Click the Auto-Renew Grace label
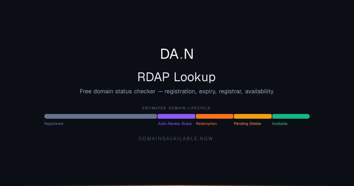 pos(175,124)
